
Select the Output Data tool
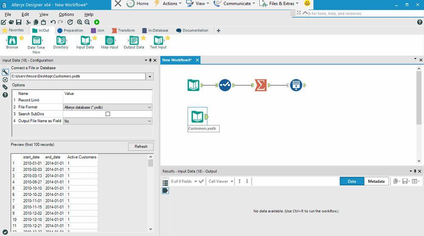click(134, 42)
